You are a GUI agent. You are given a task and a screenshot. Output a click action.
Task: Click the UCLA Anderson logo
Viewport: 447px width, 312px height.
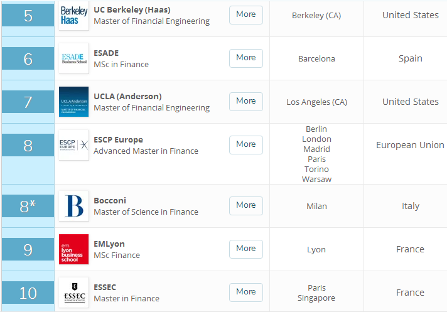(74, 102)
